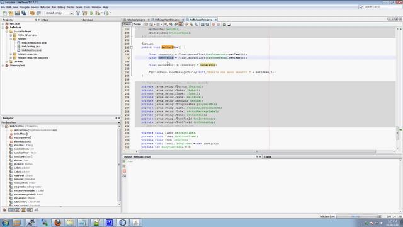The image size is (403, 227).
Task: Expand the Libraries node
Action: click(x=7, y=62)
